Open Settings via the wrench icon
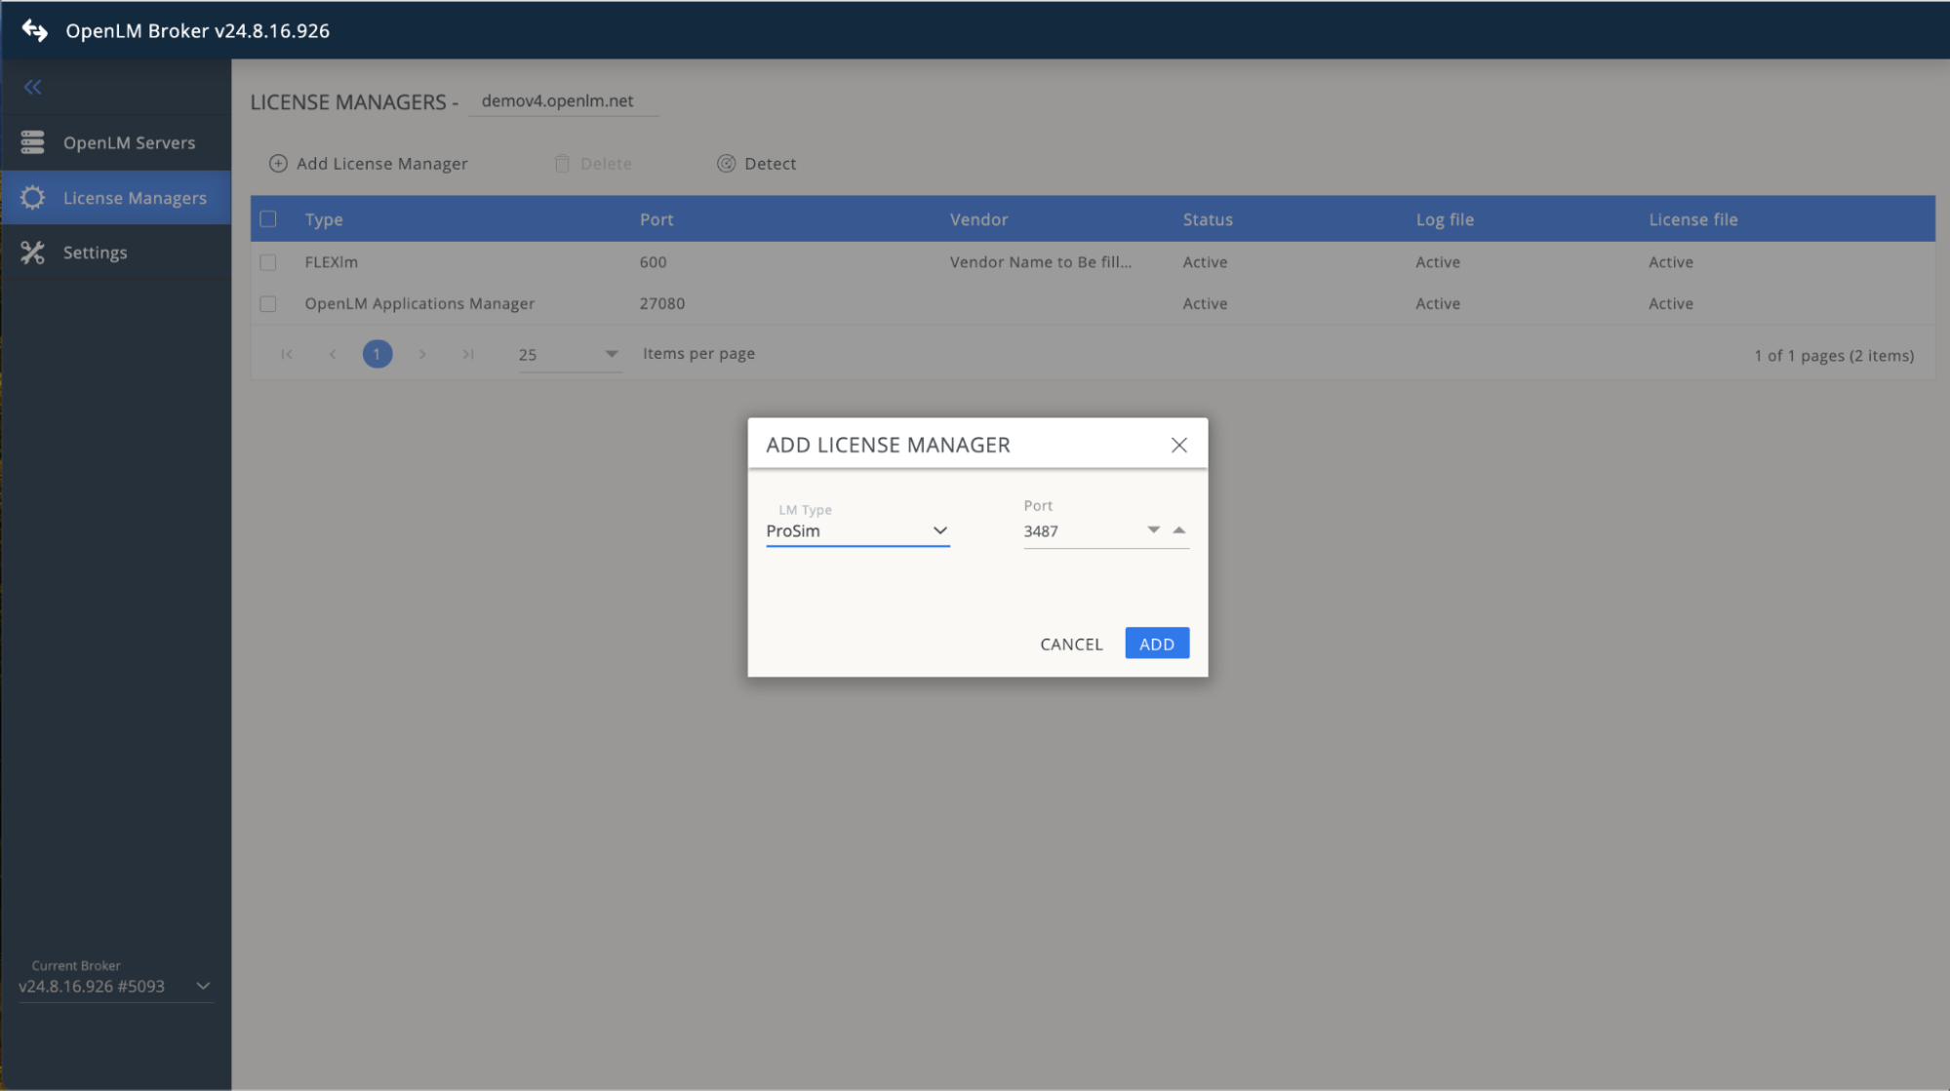 (33, 253)
